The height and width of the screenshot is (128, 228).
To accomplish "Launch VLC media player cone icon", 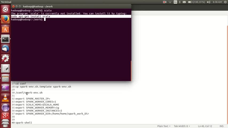I will coord(5,98).
